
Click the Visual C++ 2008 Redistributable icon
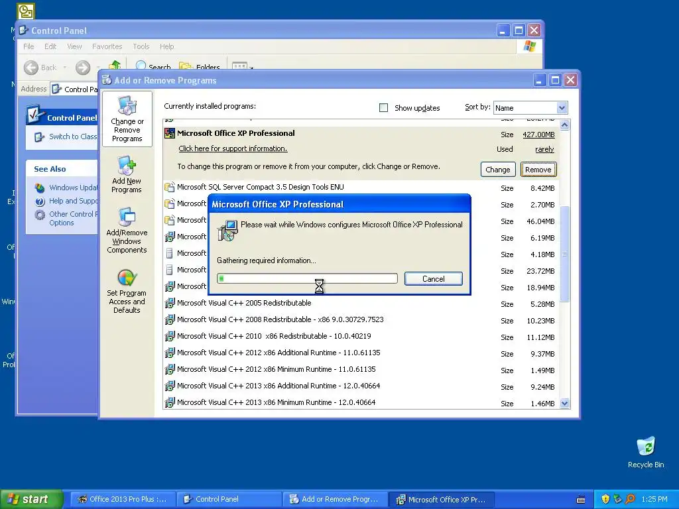[x=170, y=319]
